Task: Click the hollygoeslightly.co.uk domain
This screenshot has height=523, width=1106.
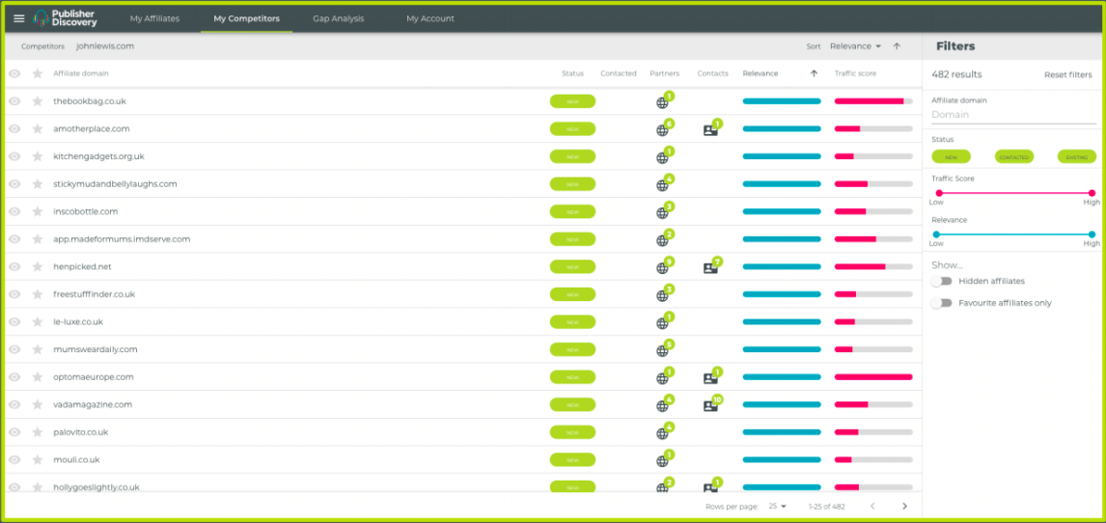Action: pos(97,487)
